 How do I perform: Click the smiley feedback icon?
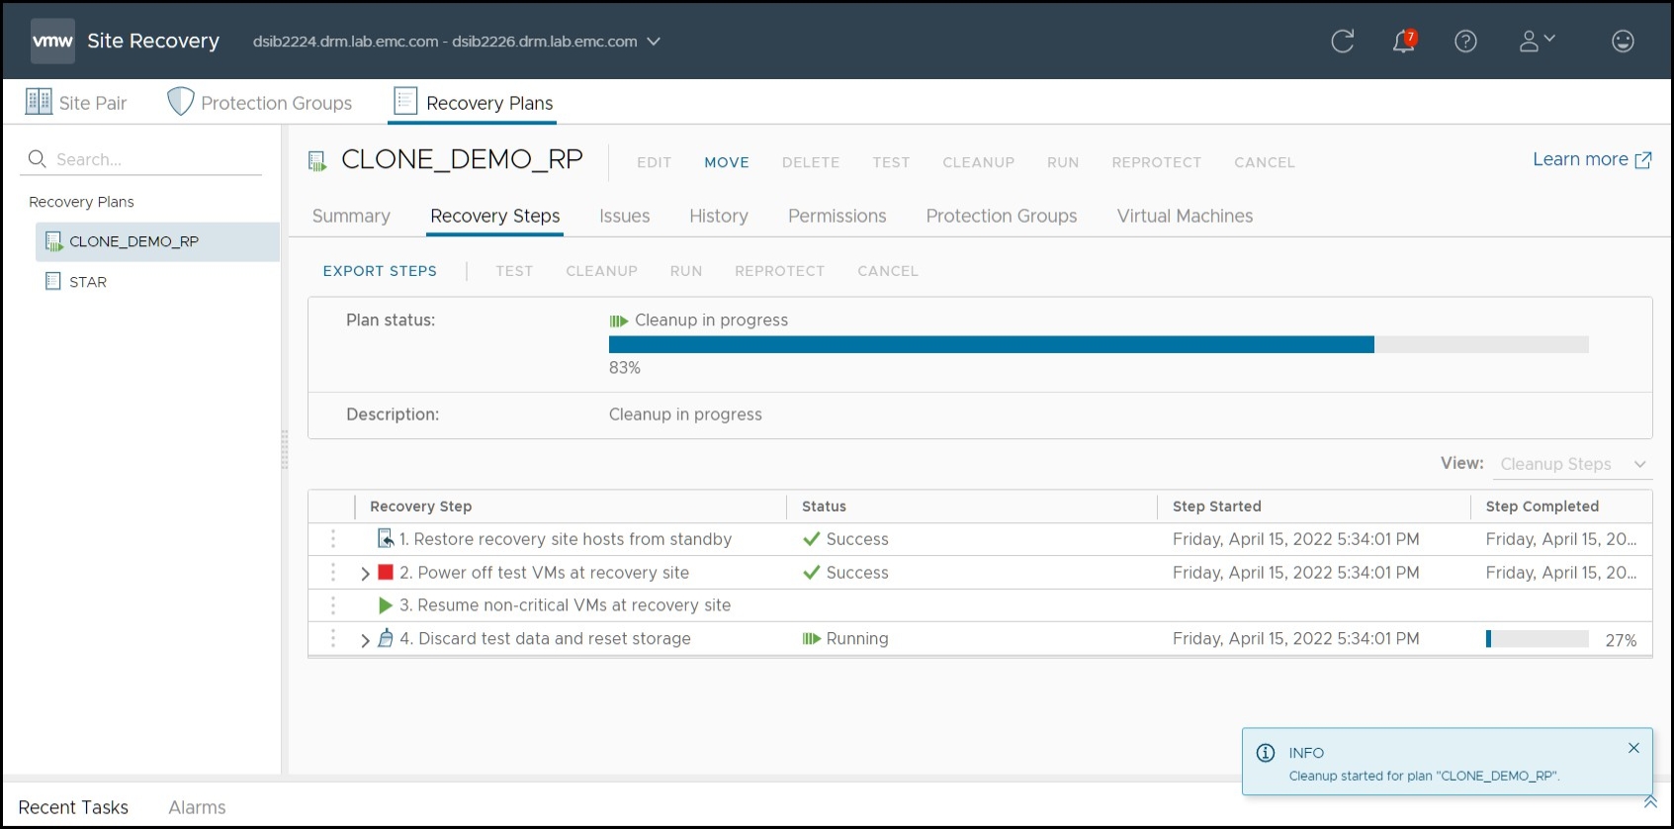(1623, 41)
